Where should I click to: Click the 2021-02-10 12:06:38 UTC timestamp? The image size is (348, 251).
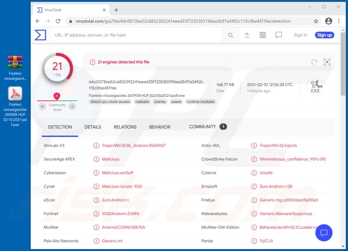tap(270, 85)
